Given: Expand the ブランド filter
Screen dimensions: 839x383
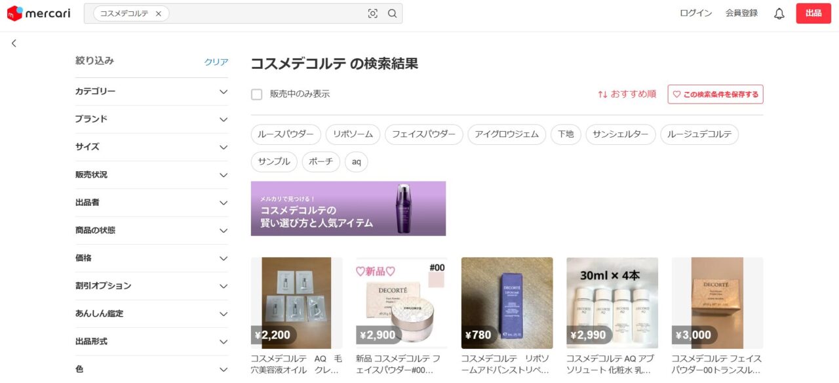Looking at the screenshot, I should coord(152,119).
